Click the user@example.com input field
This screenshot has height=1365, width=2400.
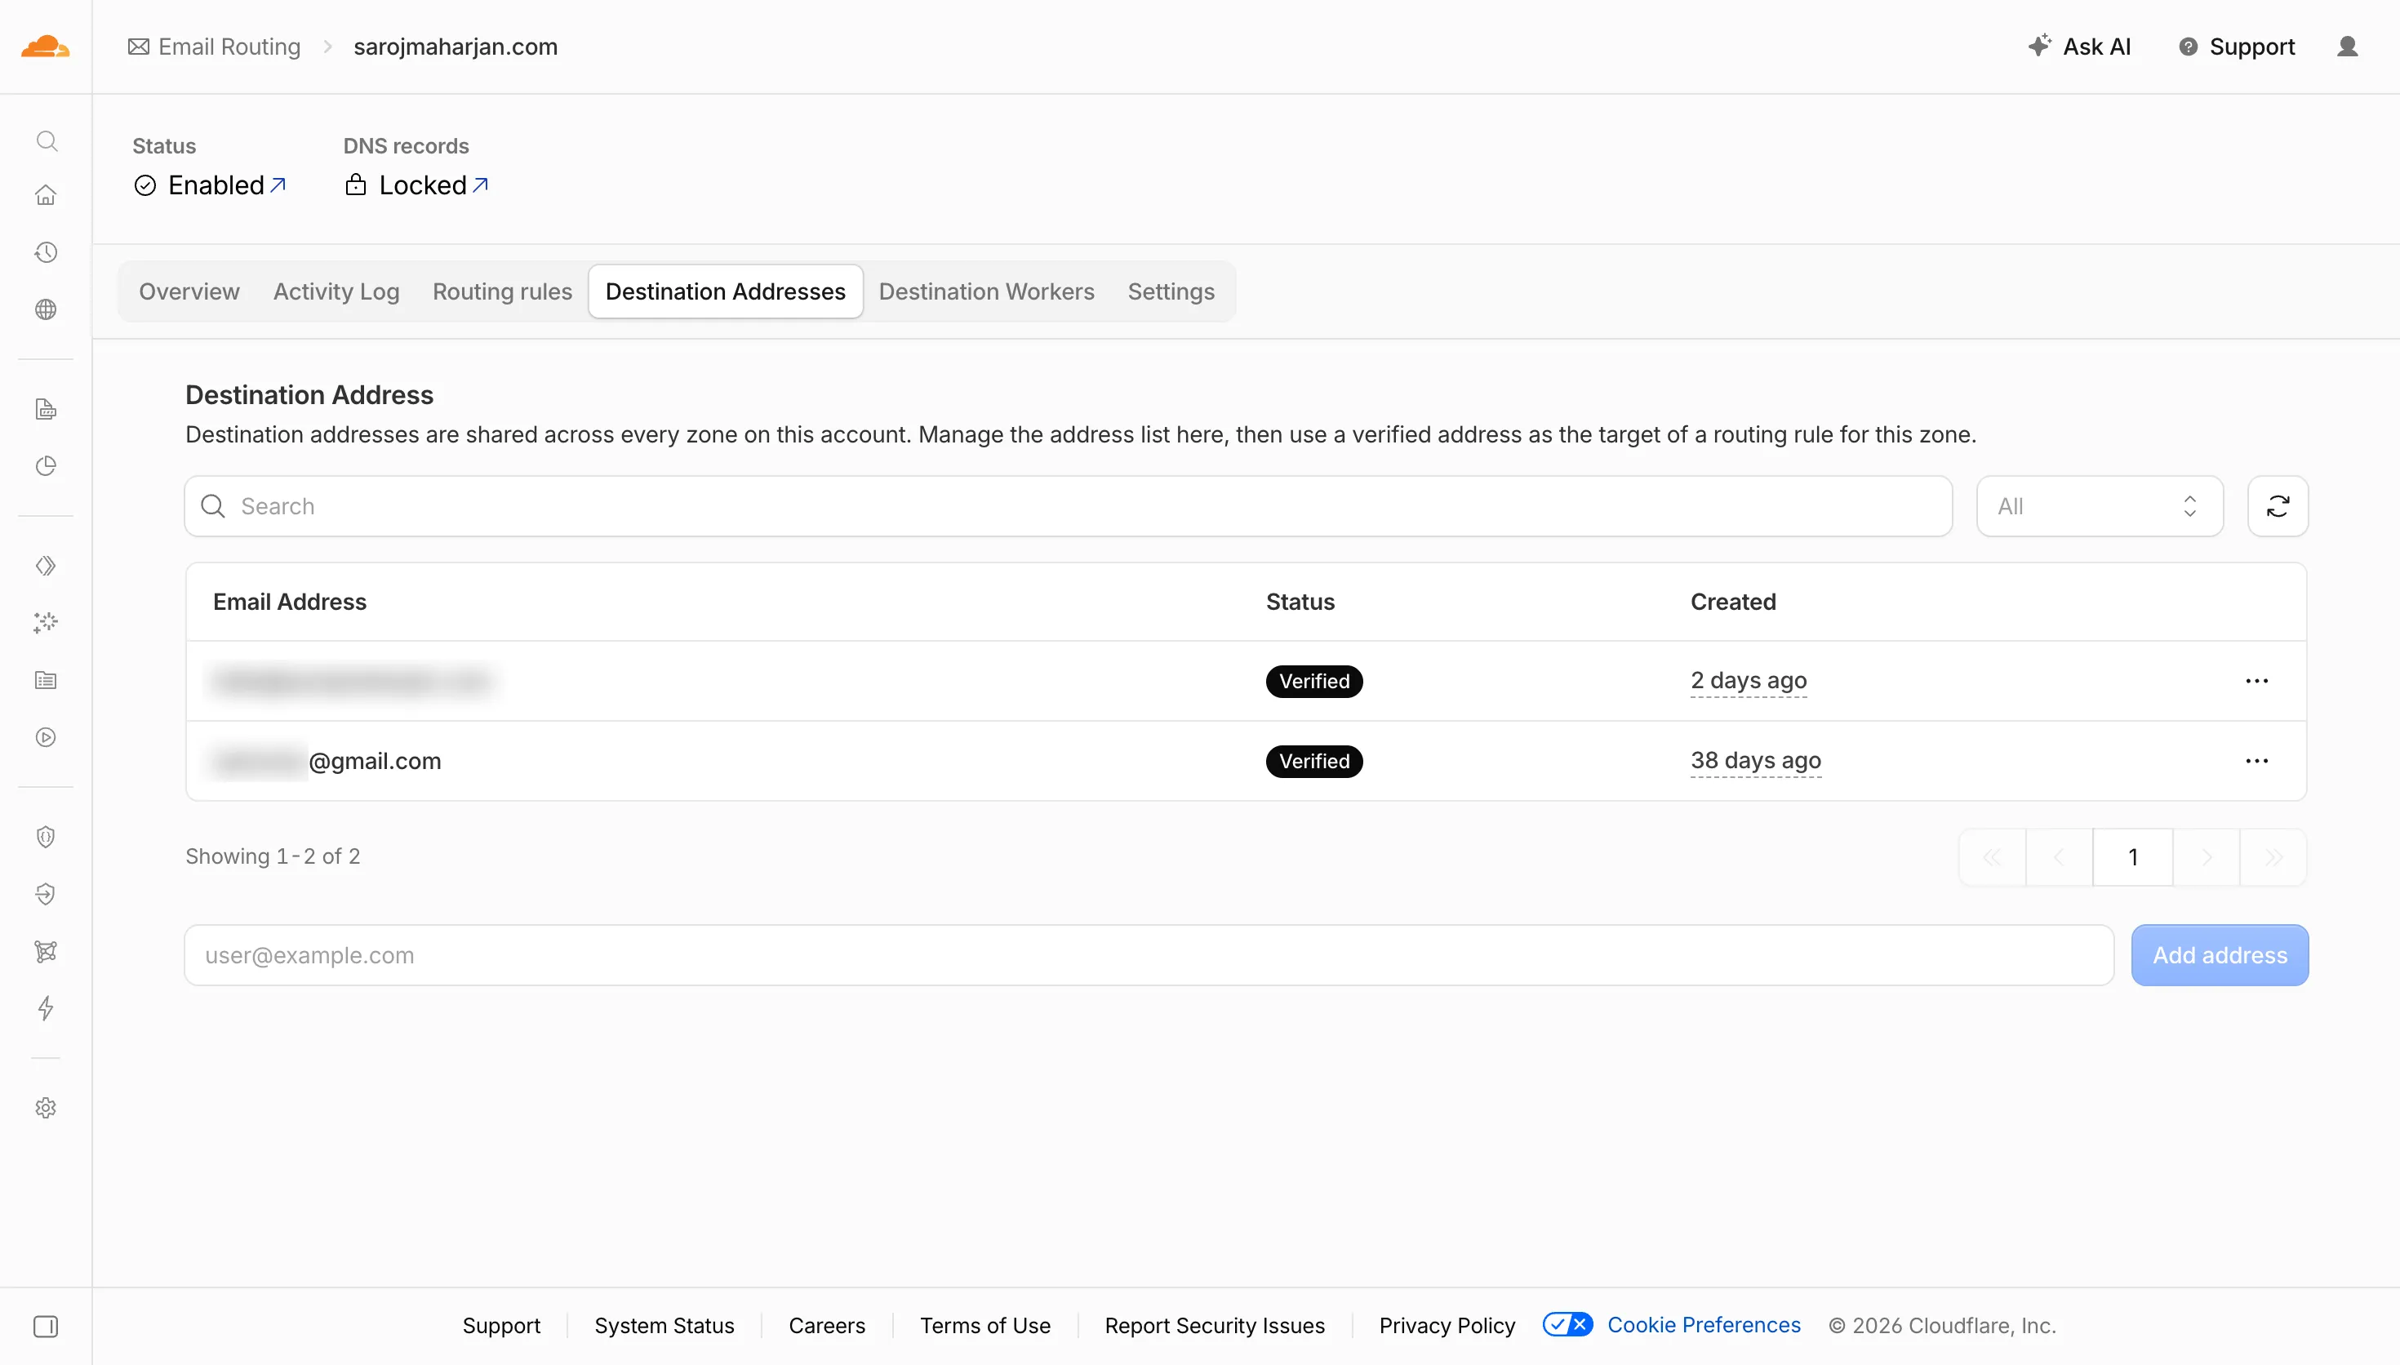pyautogui.click(x=1149, y=955)
